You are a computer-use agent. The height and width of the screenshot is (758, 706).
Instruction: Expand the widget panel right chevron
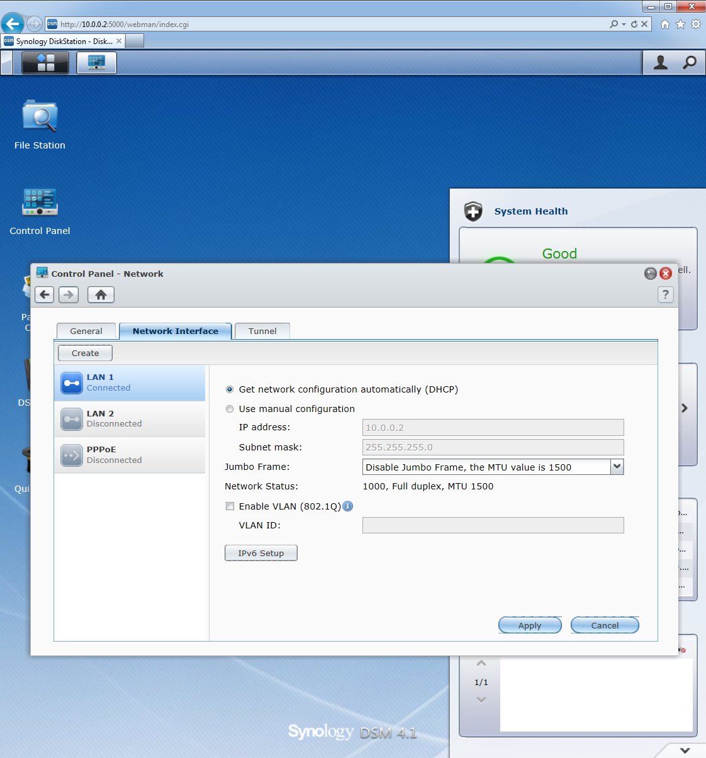click(685, 408)
